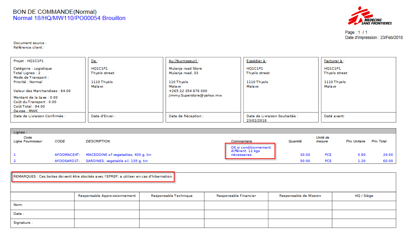The height and width of the screenshot is (250, 408).
Task: Click the Nom cell under HQ / Siège
Action: [364, 205]
